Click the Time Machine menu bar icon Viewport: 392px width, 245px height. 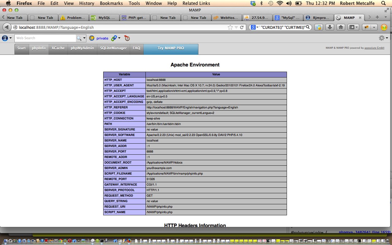pyautogui.click(x=270, y=3)
